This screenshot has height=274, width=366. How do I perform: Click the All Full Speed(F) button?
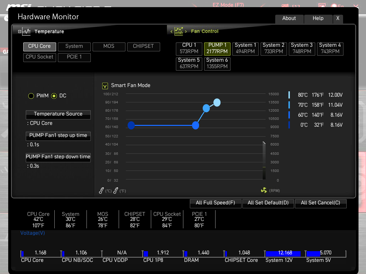pos(216,203)
